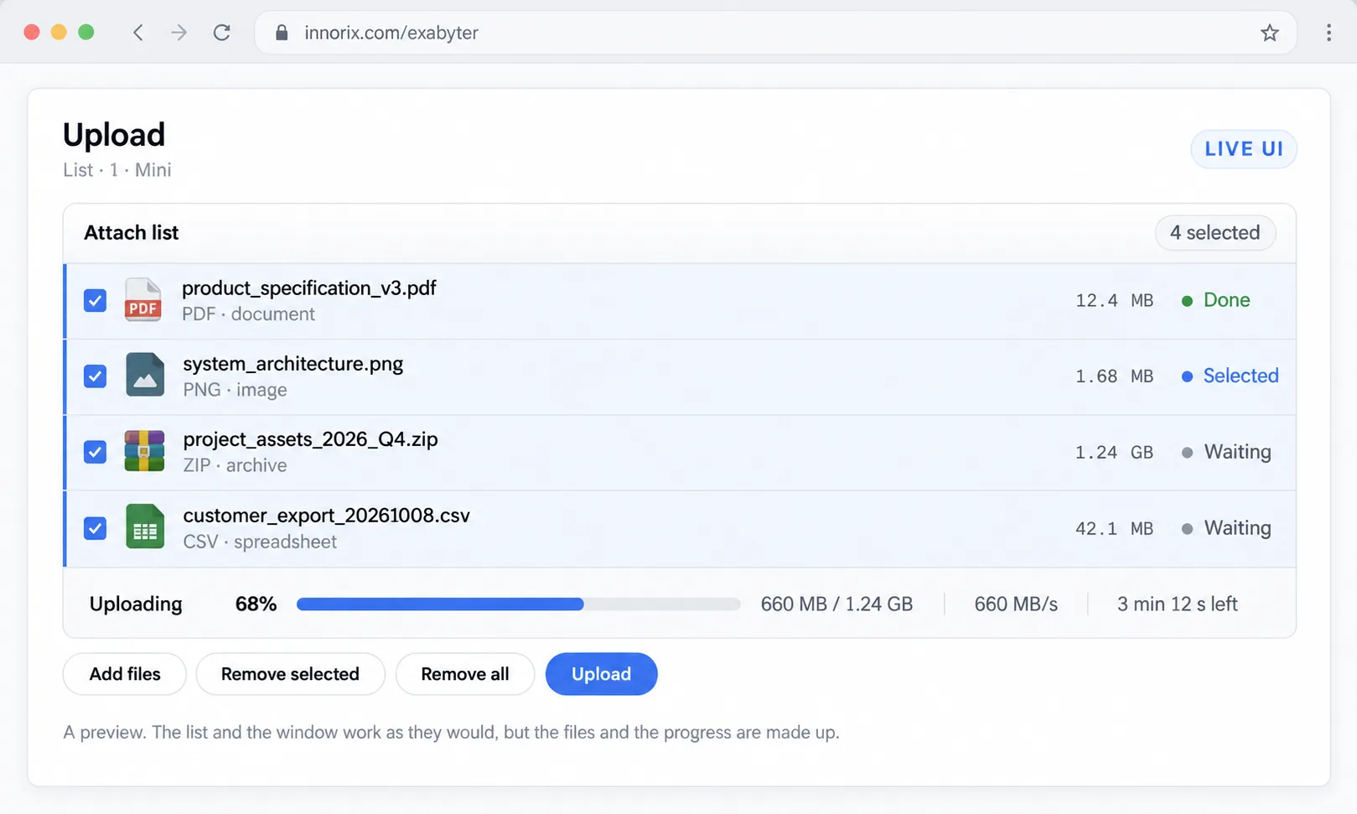Open the browser three-dot menu

[1329, 33]
